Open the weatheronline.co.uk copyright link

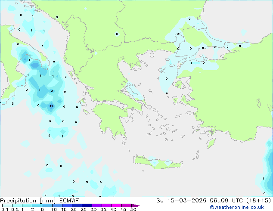237,207
